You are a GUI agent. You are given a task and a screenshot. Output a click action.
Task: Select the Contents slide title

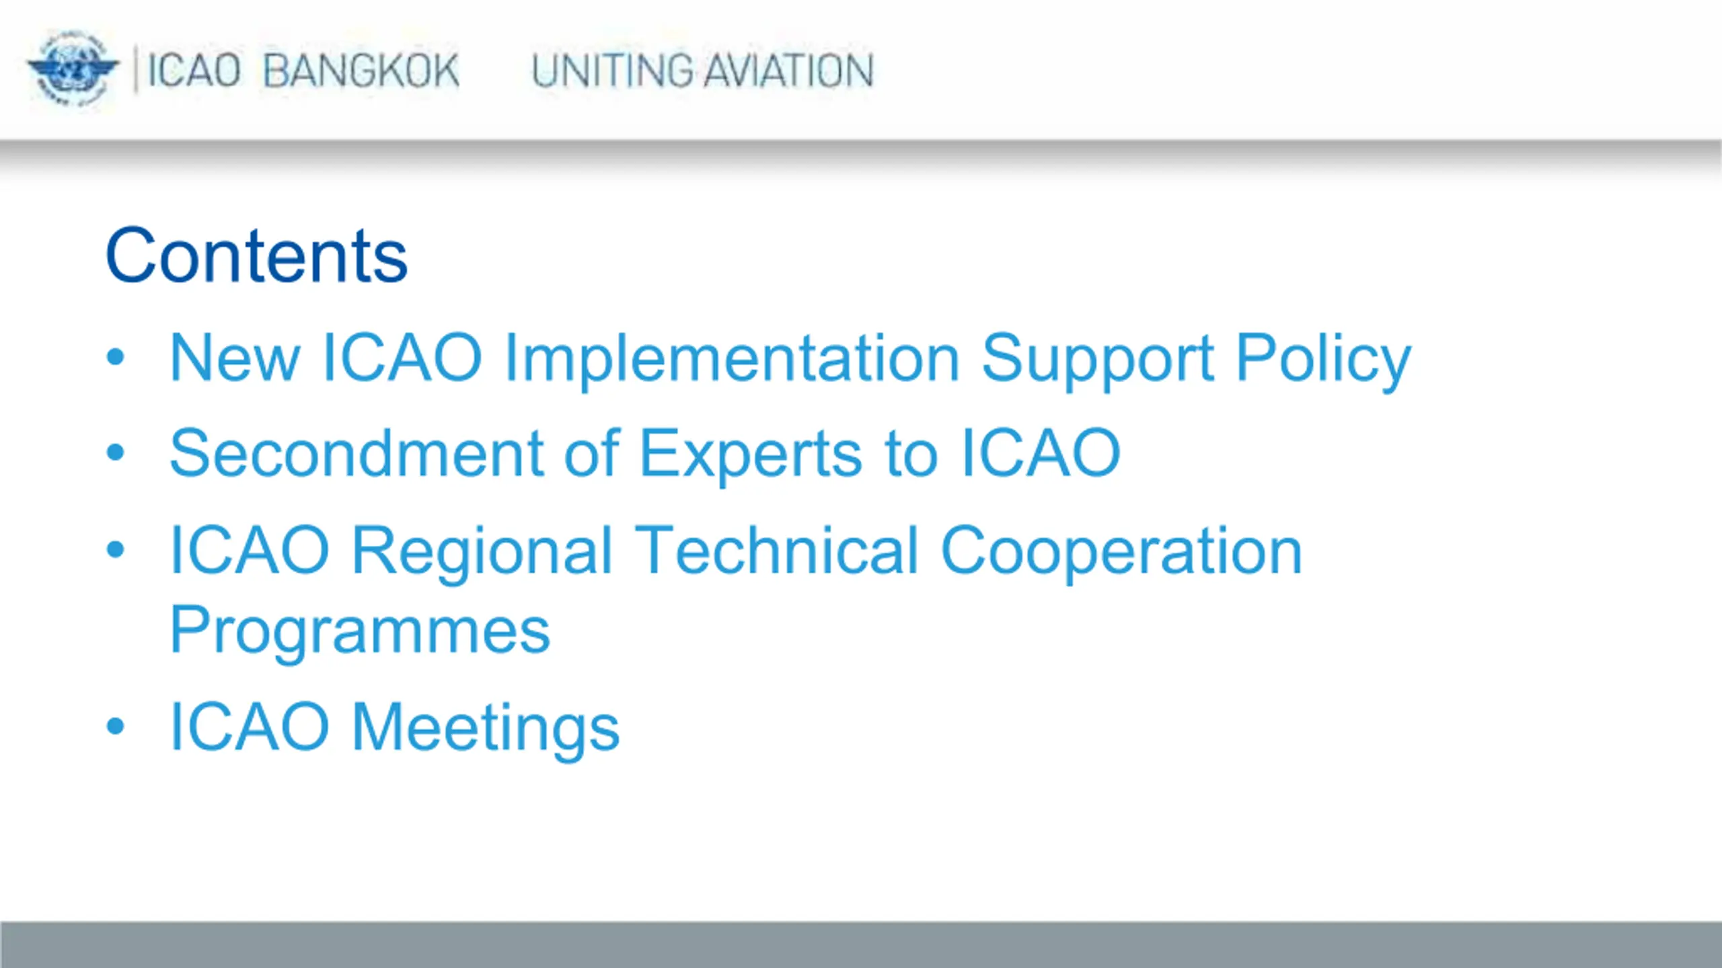[257, 255]
